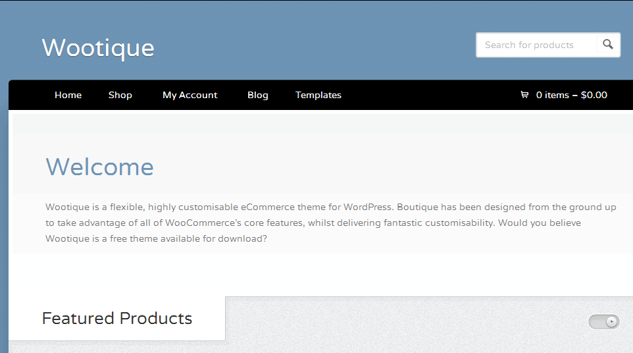Screen dimensions: 633x353
Task: Click the word WordPress in the intro
Action: [368, 207]
